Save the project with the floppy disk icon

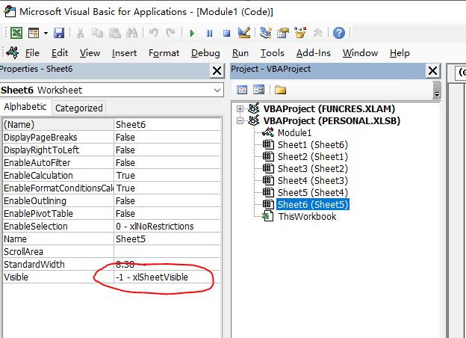[x=59, y=33]
